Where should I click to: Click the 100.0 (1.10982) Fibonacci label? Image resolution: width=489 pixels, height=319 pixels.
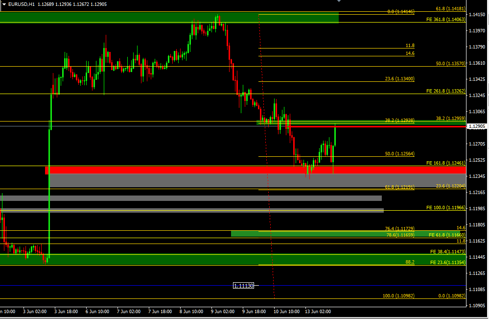click(398, 295)
